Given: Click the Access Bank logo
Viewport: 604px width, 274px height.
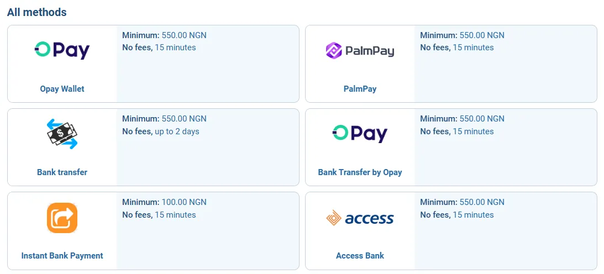Looking at the screenshot, I should click(360, 218).
